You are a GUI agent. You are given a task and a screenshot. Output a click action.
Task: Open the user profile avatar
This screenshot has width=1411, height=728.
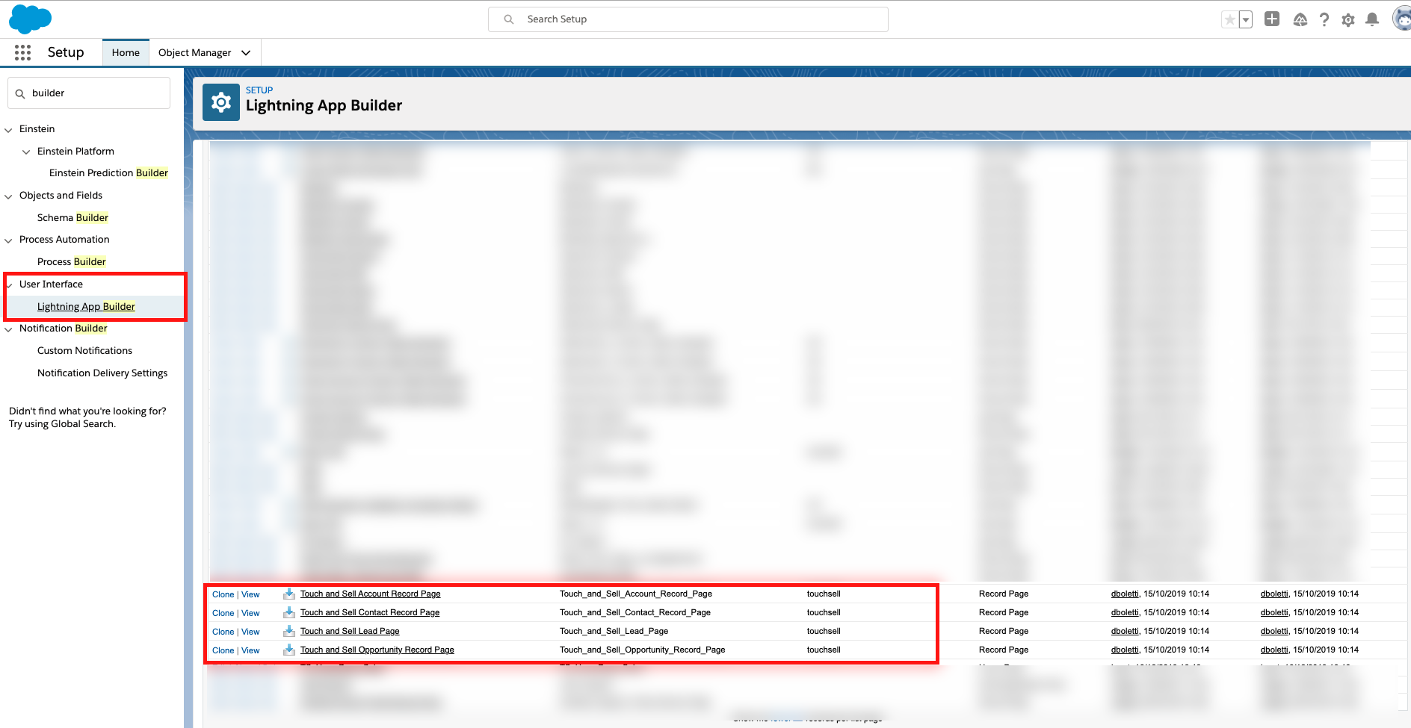pyautogui.click(x=1402, y=19)
